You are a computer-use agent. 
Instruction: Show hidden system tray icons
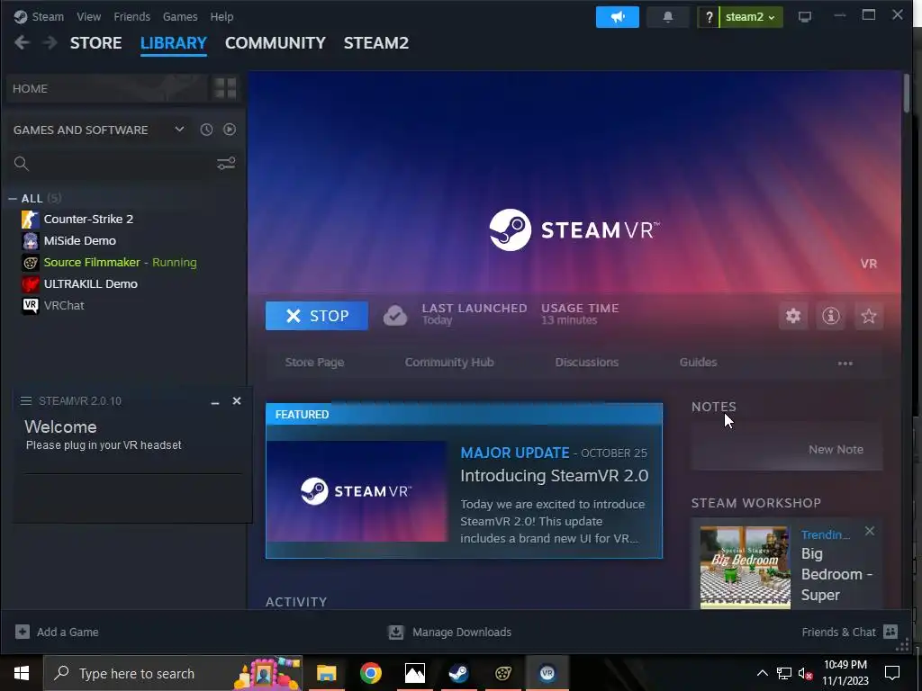(x=762, y=673)
